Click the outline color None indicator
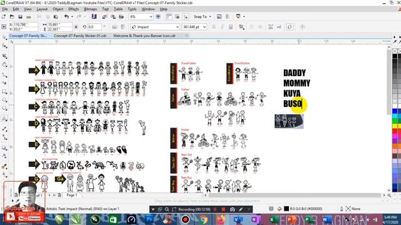 pos(348,209)
